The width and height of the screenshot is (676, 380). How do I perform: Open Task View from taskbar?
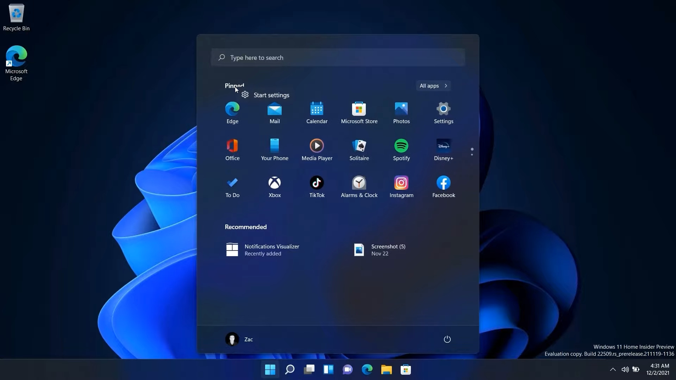tap(309, 369)
